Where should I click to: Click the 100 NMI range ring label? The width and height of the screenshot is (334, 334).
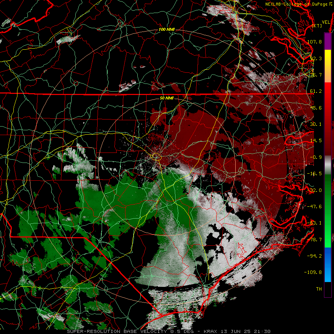point(166,29)
